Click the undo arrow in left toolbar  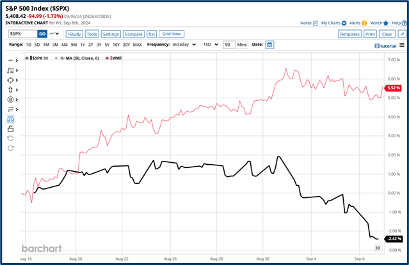[11, 139]
